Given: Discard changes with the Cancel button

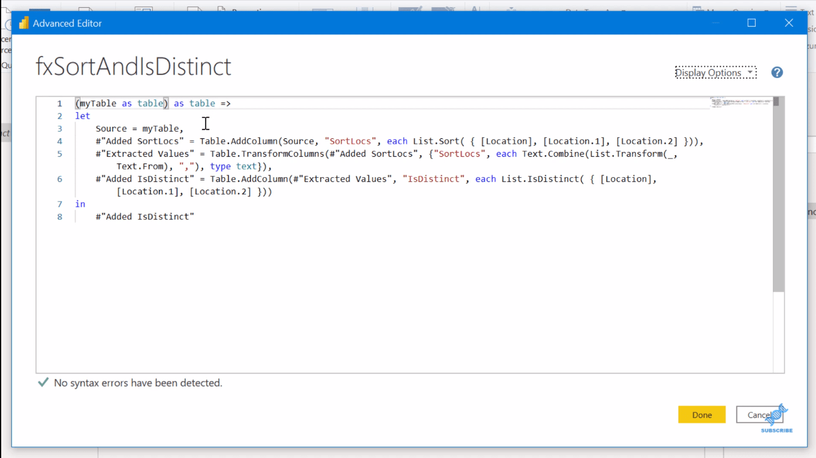Looking at the screenshot, I should pos(759,414).
